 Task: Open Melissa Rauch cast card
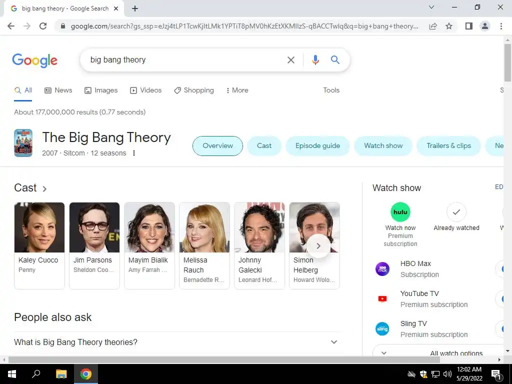tap(204, 245)
